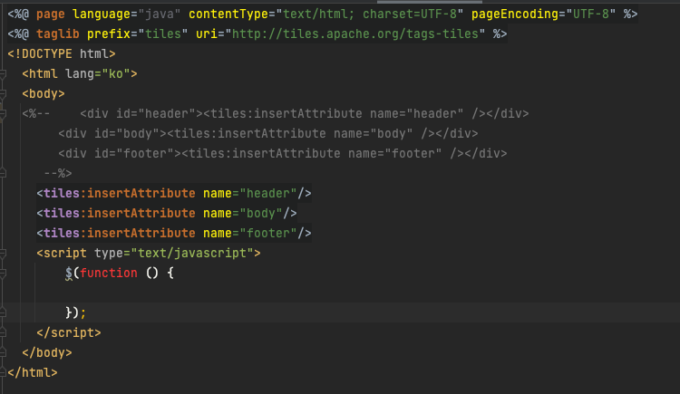Collapse the html tag fold marker
Screen dimensions: 680x394
click(3, 74)
